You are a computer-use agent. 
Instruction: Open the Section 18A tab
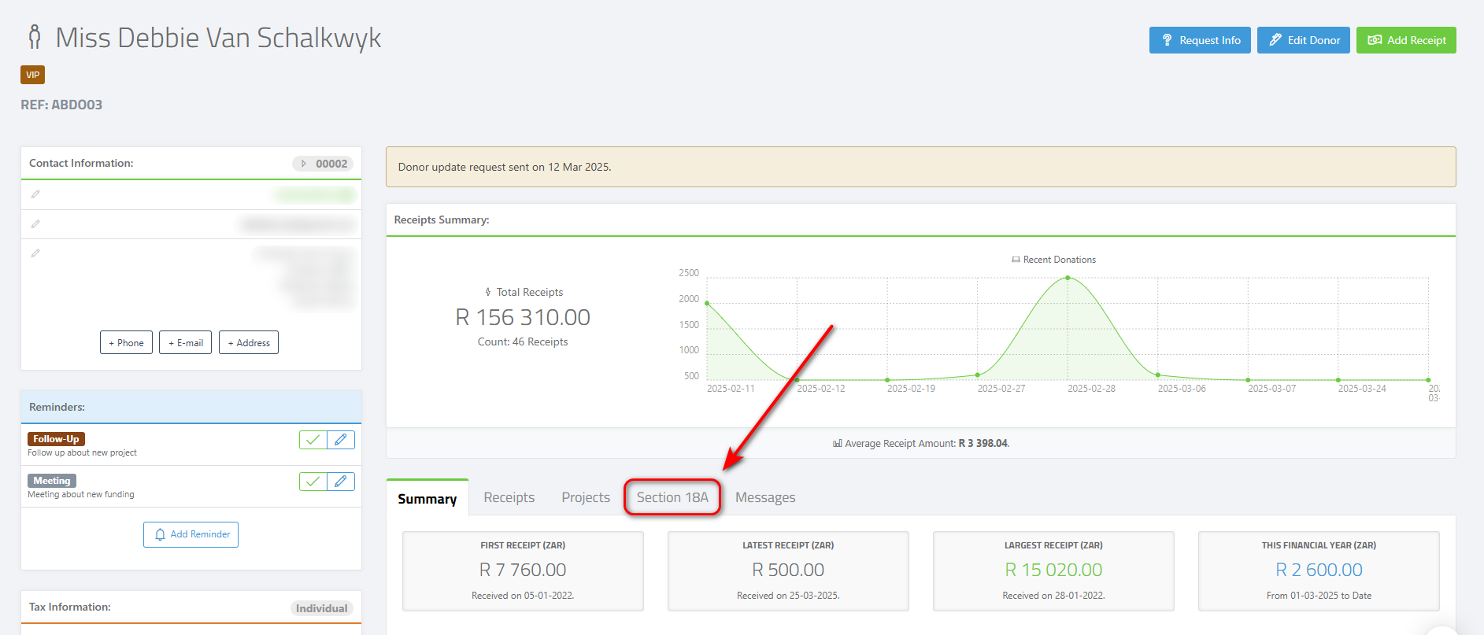[672, 497]
